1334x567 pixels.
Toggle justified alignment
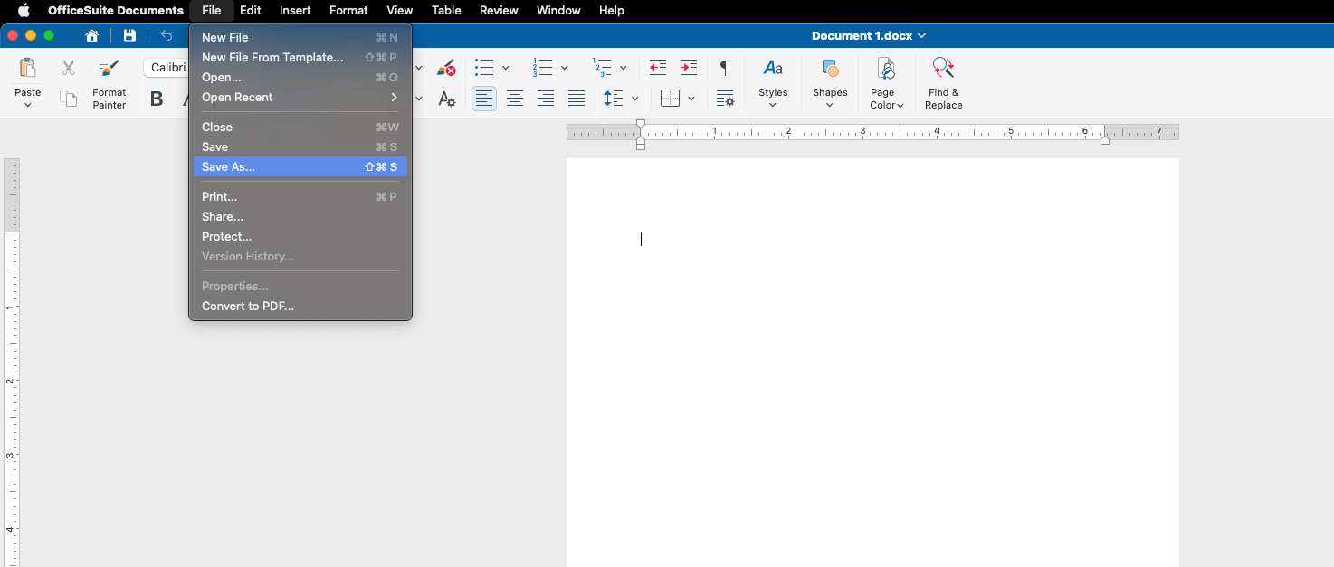(576, 98)
